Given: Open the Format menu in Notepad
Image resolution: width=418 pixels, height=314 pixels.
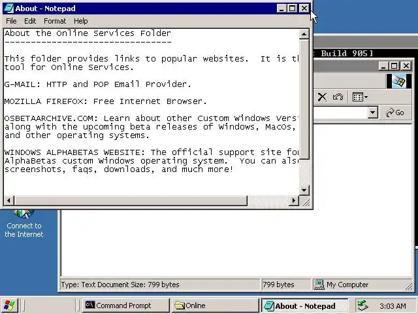Looking at the screenshot, I should coord(55,21).
